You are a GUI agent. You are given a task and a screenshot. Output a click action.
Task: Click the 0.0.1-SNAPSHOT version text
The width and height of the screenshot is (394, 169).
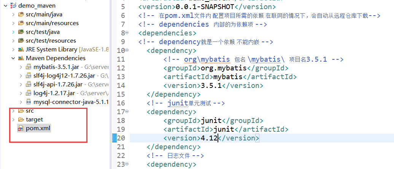205,6
